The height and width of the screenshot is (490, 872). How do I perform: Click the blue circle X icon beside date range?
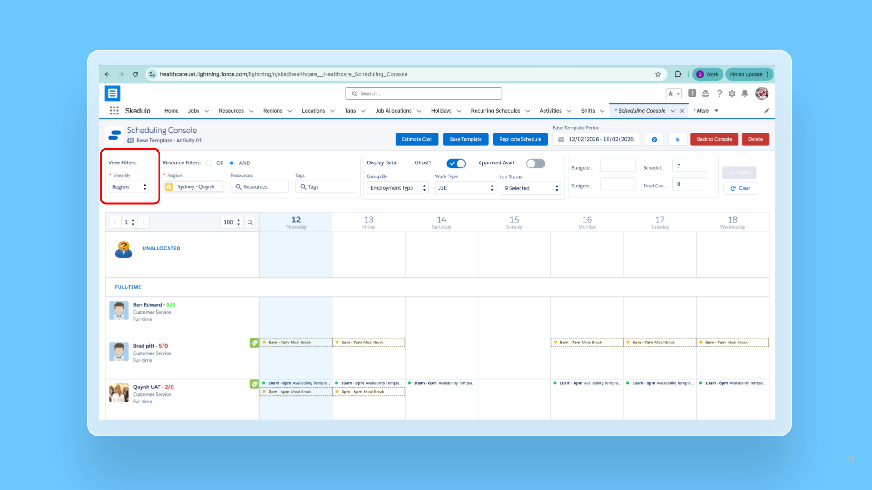click(654, 140)
